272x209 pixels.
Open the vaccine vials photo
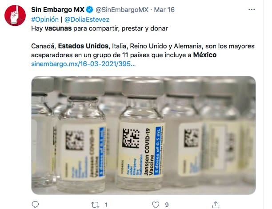144,135
